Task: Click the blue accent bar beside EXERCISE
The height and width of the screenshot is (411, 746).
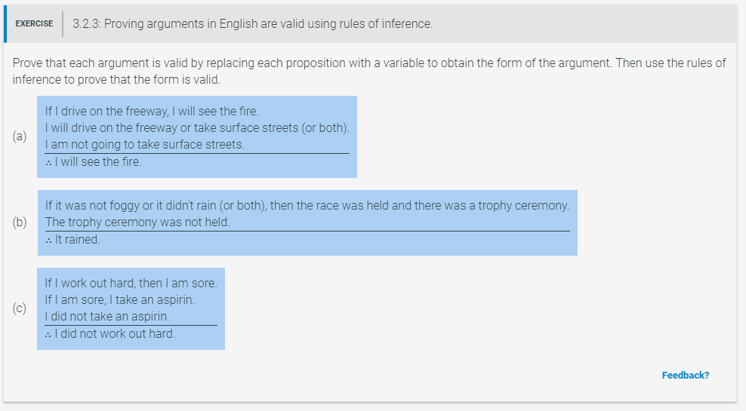Action: pos(5,24)
